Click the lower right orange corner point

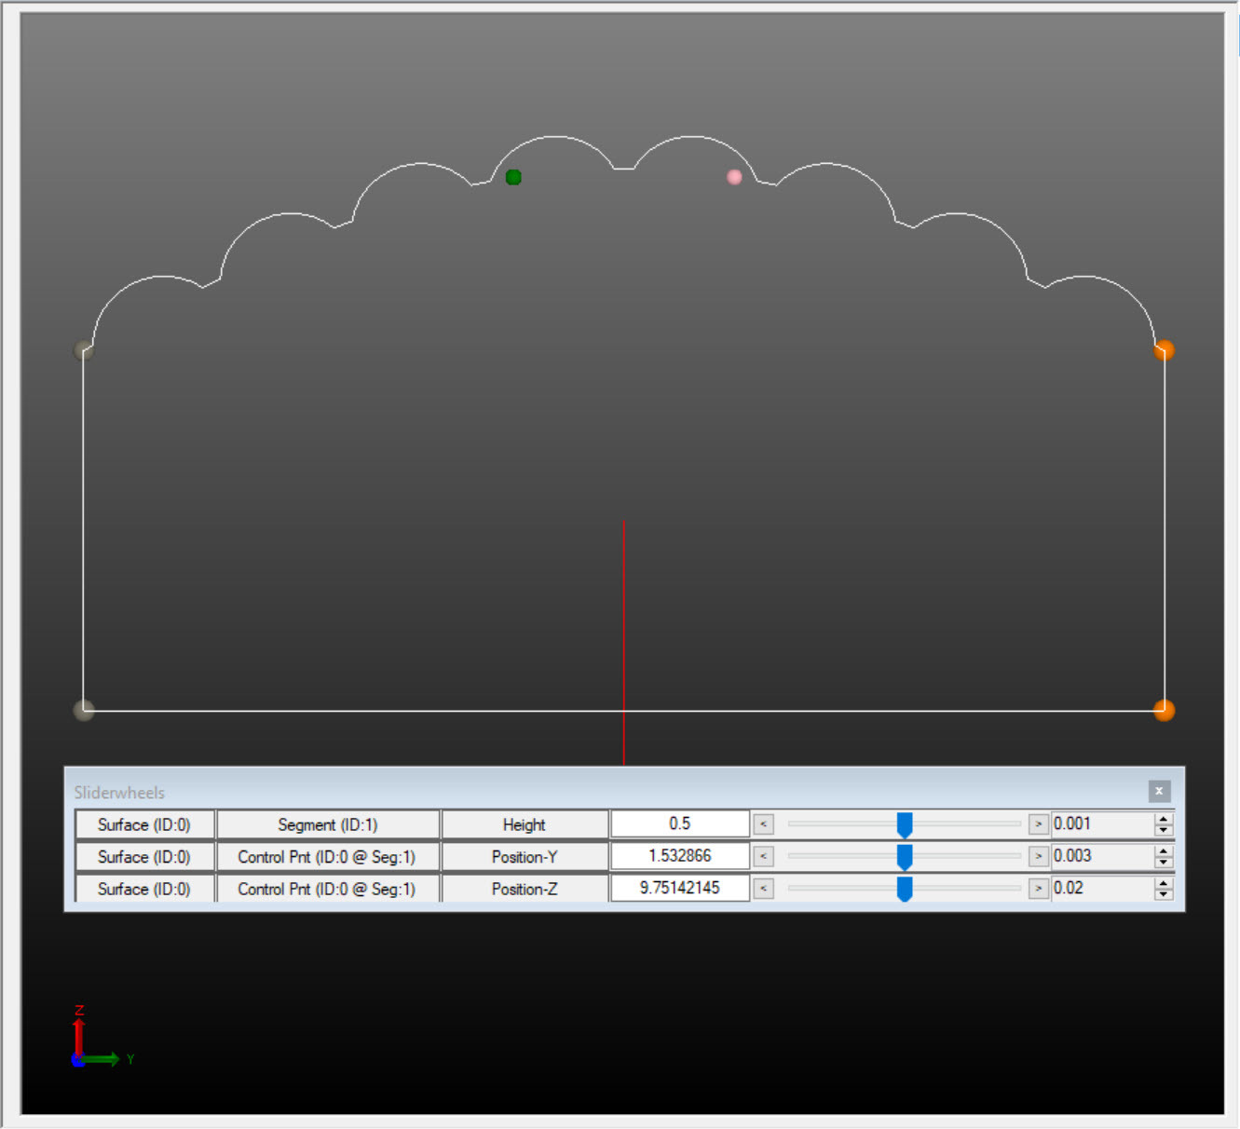coord(1164,710)
